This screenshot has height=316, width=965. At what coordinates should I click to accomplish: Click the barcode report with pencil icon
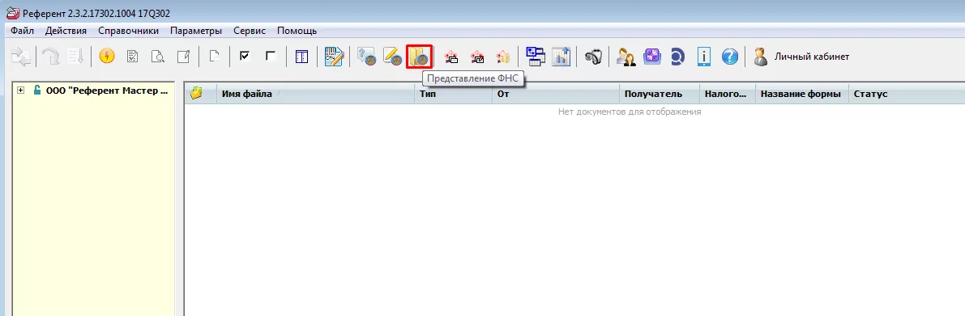[x=334, y=57]
